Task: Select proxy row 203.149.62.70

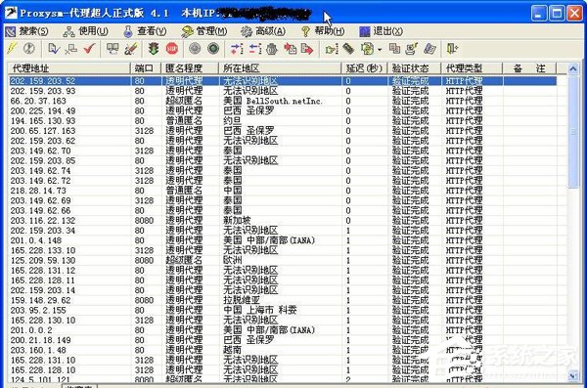Action: click(283, 151)
